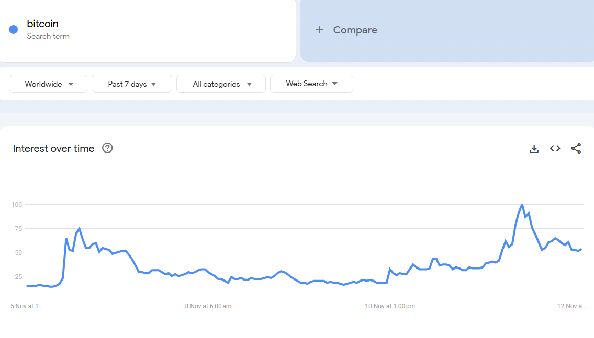
Task: Open the All categories dropdown
Action: (221, 84)
